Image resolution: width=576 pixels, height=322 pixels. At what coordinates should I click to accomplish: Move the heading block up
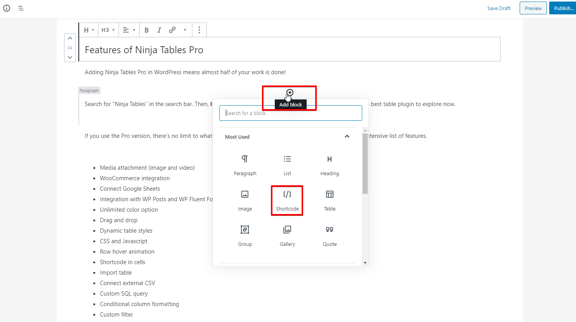point(70,38)
